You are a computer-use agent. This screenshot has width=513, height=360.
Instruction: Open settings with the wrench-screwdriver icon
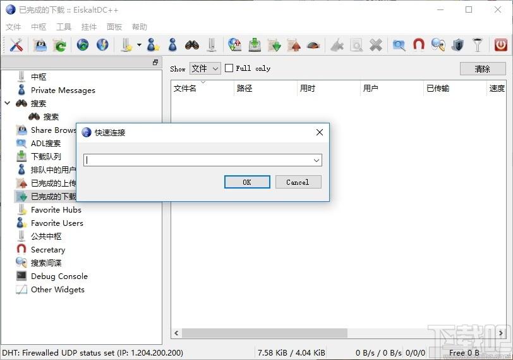point(16,45)
